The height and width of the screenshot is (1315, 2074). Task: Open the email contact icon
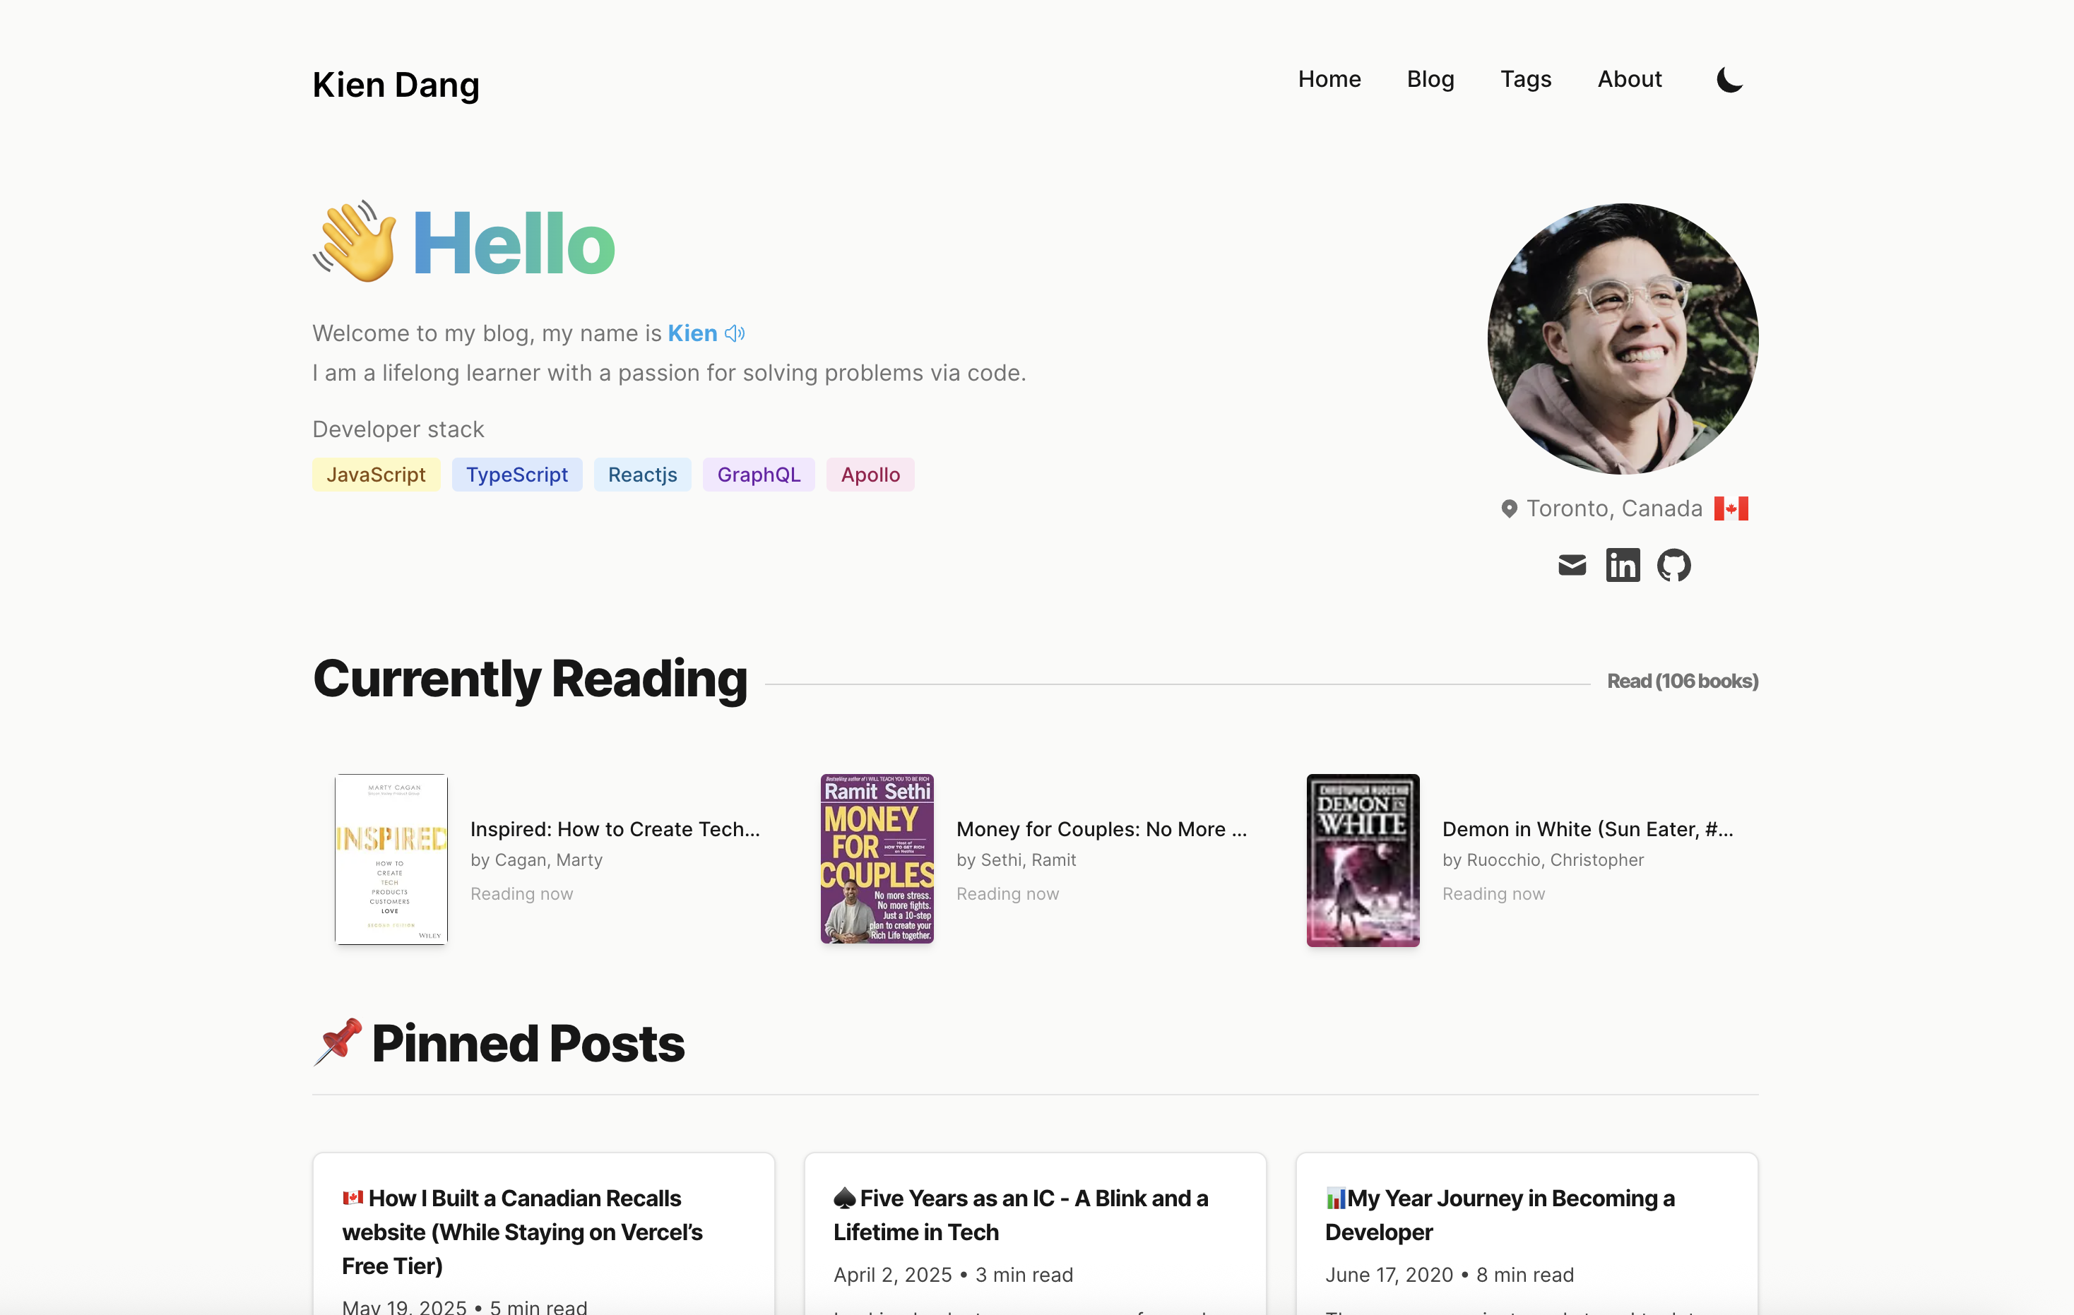[1571, 565]
